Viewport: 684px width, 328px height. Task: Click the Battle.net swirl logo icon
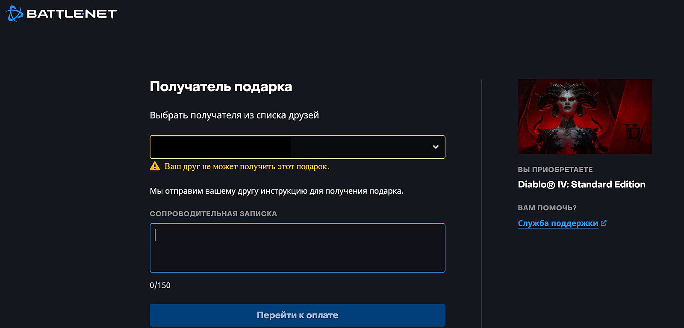[14, 14]
